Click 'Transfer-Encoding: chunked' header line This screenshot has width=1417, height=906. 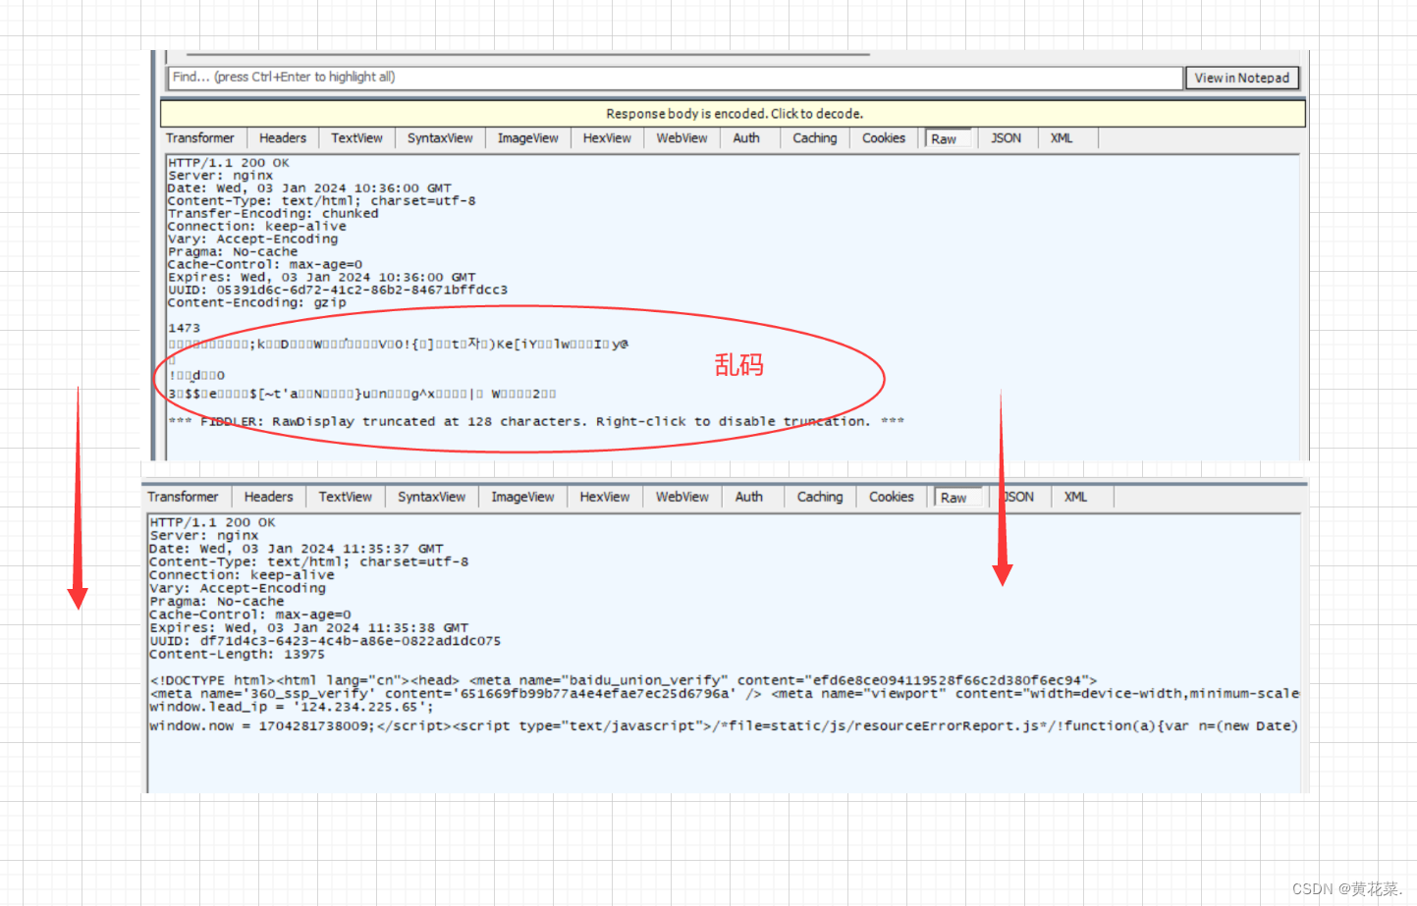coord(273,213)
